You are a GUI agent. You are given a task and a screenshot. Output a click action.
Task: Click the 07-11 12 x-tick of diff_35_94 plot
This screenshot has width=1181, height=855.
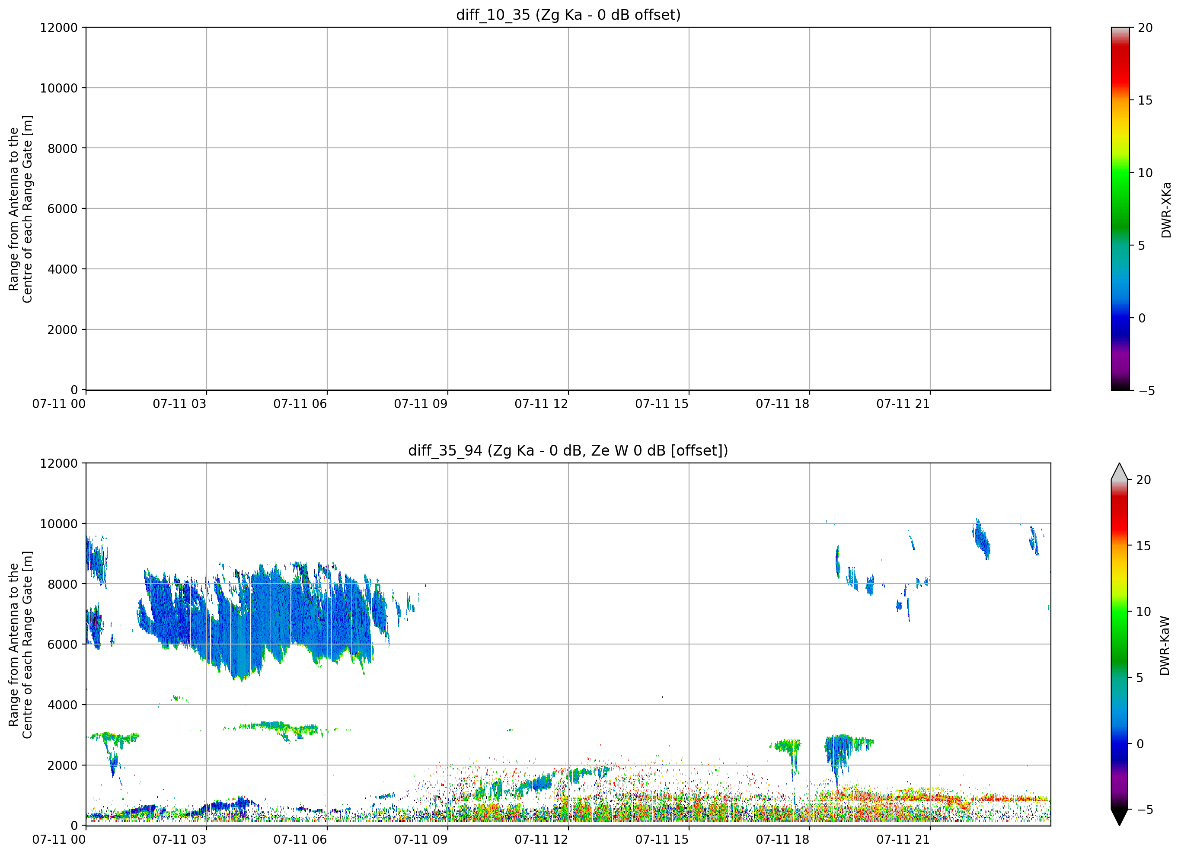[542, 840]
